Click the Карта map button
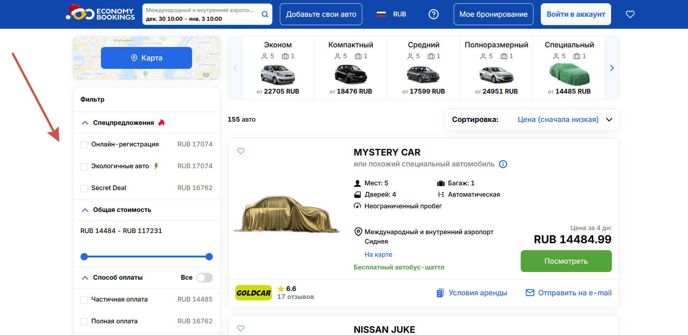Viewport: 688px width, 335px height. click(146, 58)
